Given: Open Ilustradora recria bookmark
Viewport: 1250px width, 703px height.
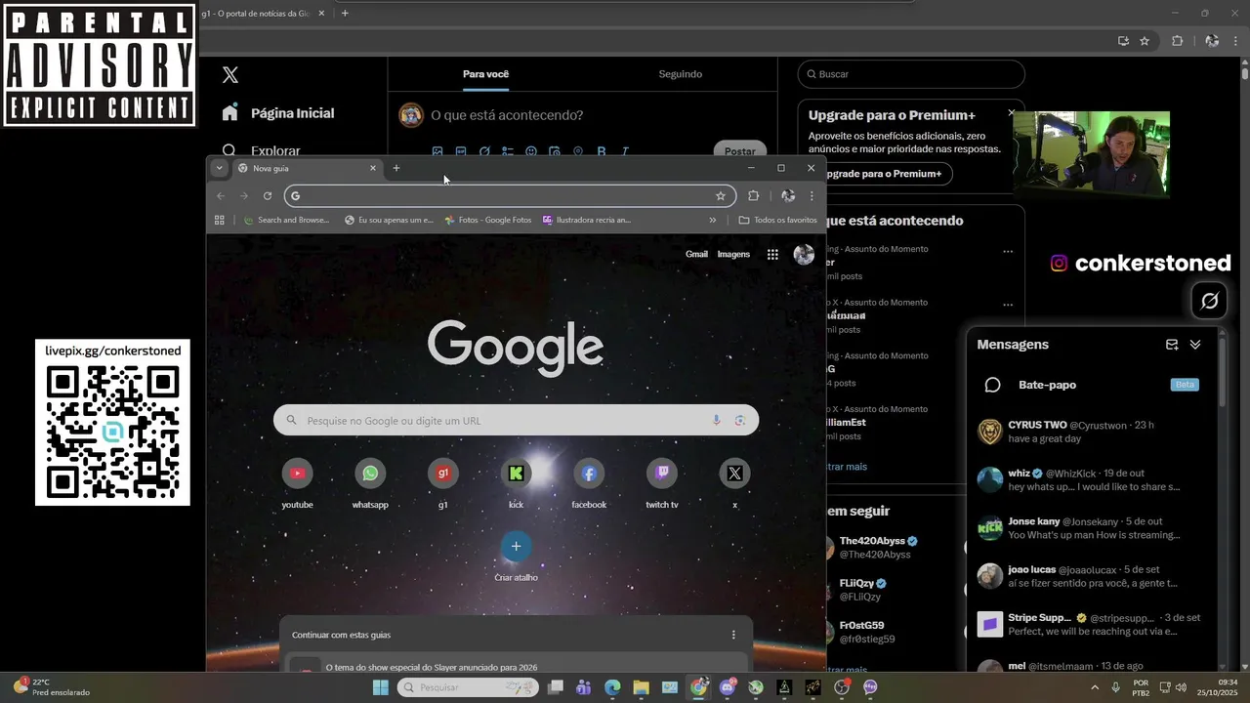Looking at the screenshot, I should (587, 220).
